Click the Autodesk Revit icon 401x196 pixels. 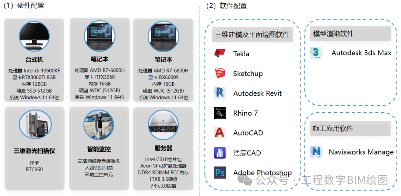(x=220, y=93)
